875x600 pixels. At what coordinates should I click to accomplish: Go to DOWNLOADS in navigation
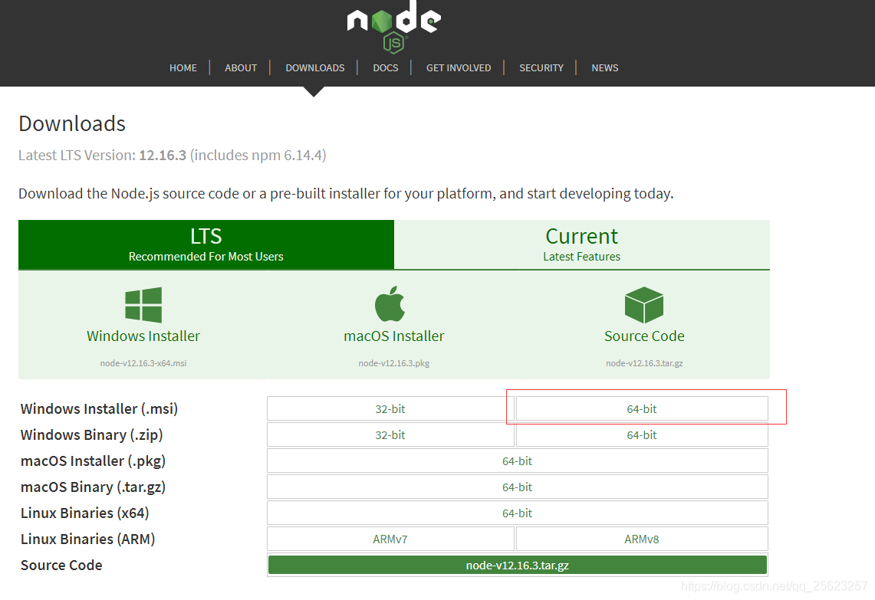[314, 68]
